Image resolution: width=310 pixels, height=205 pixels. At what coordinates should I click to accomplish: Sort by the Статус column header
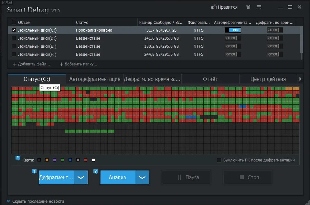click(x=105, y=22)
